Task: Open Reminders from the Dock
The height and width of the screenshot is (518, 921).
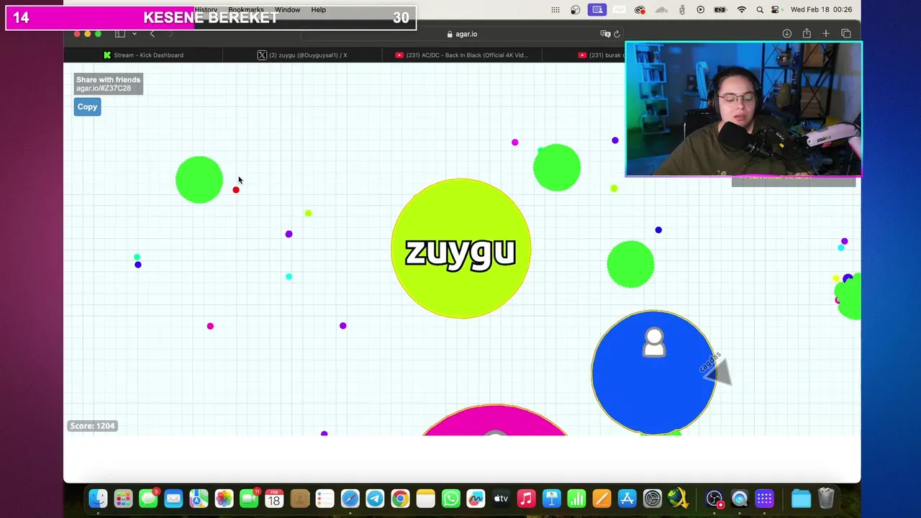Action: [325, 498]
